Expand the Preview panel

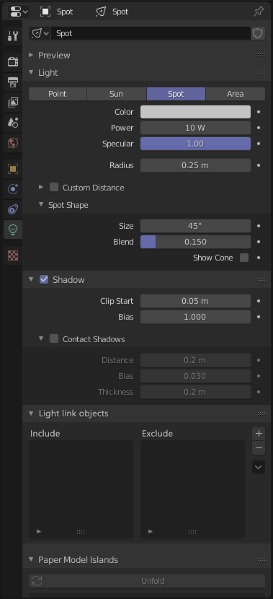(x=31, y=55)
